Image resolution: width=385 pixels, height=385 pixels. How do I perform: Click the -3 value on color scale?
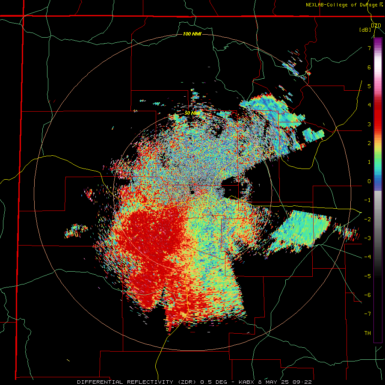(367, 238)
